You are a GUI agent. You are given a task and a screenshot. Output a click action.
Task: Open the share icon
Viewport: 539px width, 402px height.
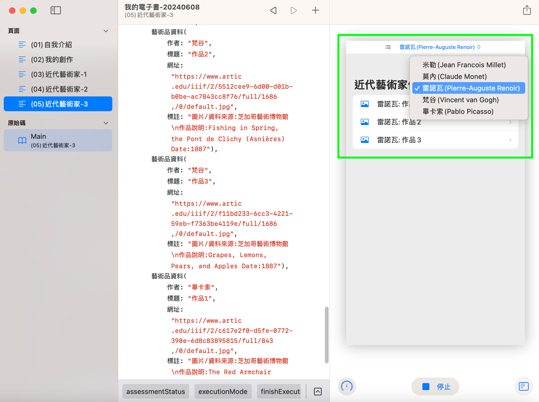coord(527,10)
